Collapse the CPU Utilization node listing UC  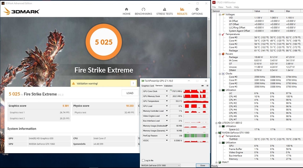click(220, 90)
